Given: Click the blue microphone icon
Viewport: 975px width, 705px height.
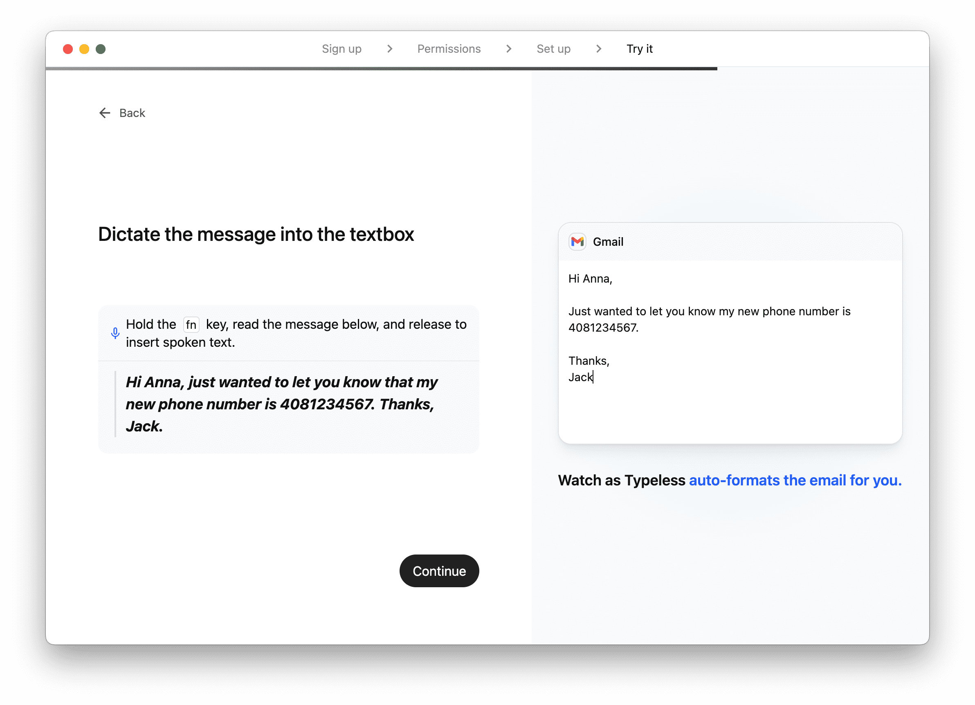Looking at the screenshot, I should (115, 333).
